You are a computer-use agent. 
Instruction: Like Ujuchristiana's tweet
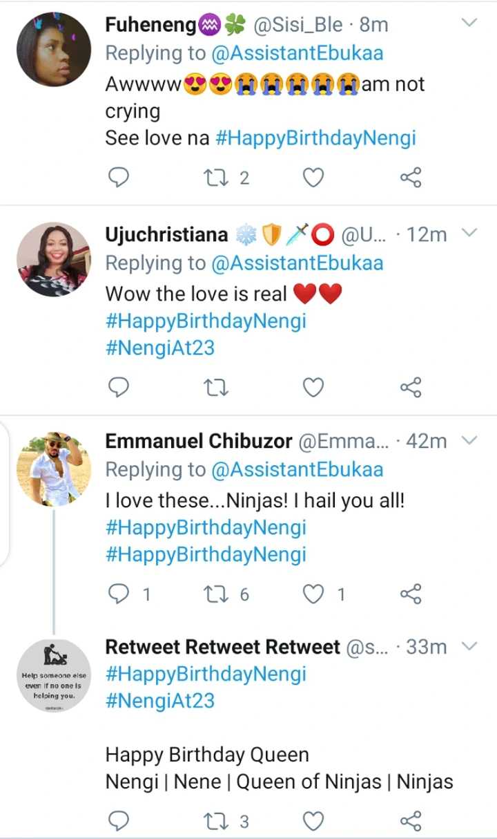(x=313, y=387)
